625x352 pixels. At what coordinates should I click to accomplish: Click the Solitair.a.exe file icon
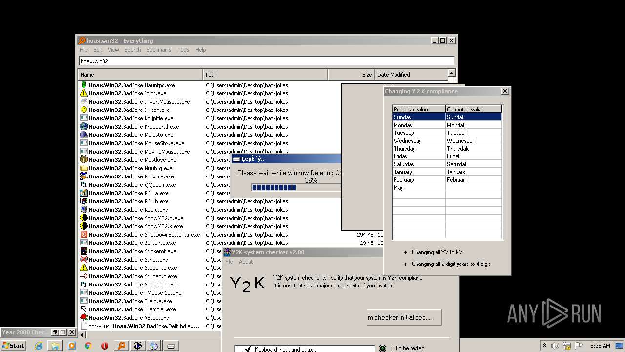pyautogui.click(x=84, y=243)
